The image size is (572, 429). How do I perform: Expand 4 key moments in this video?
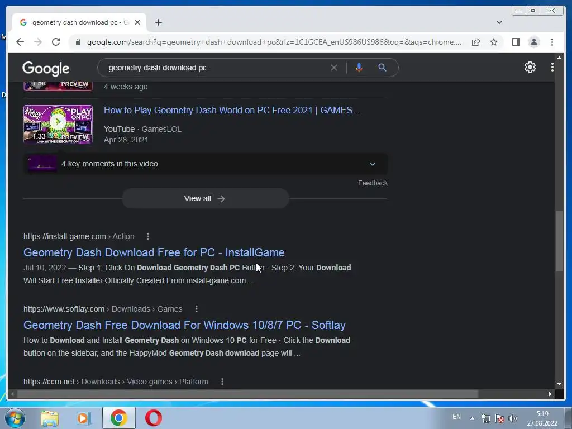pyautogui.click(x=206, y=164)
